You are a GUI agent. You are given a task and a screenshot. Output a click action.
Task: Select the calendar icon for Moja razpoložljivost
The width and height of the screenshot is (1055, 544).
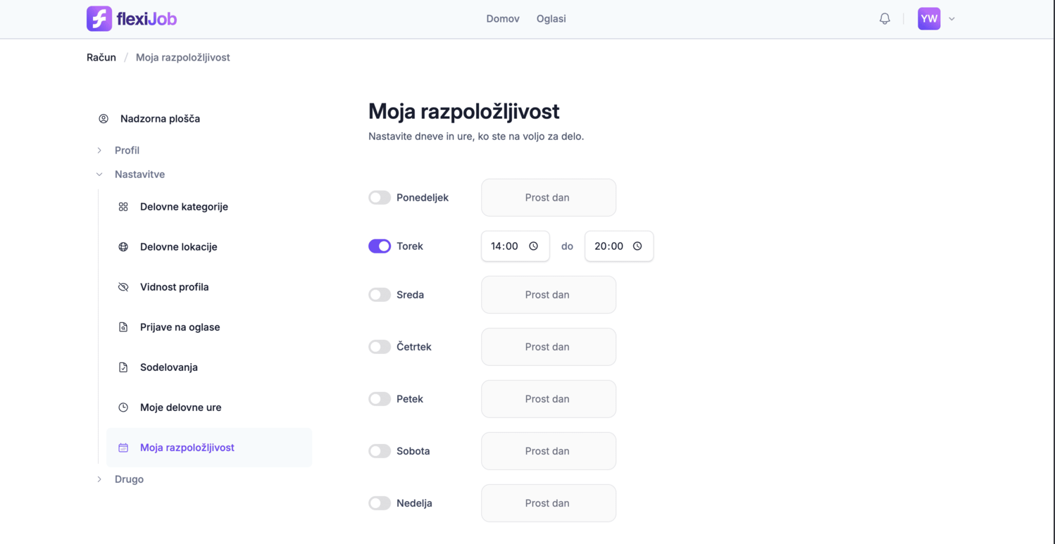pos(123,447)
